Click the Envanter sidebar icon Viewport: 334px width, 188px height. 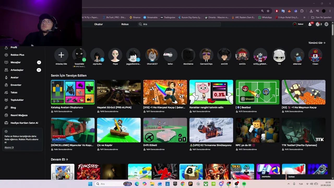pos(6,85)
